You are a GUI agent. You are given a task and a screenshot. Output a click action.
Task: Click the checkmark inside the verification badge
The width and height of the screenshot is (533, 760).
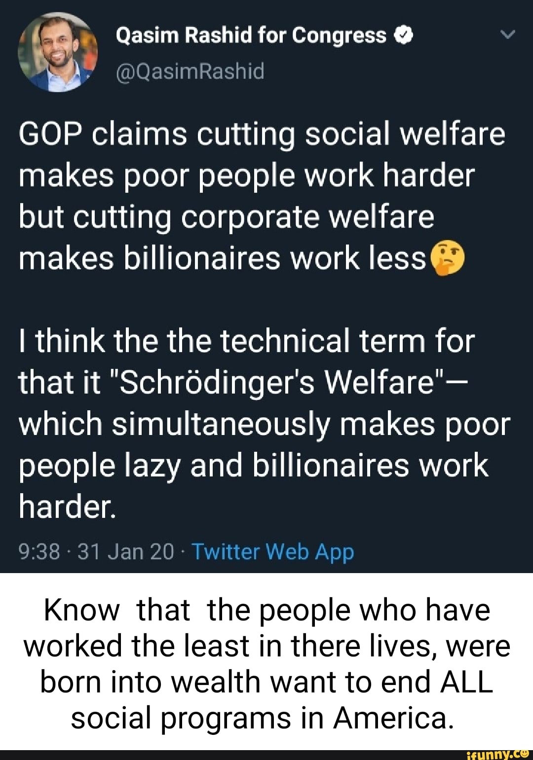pos(404,35)
